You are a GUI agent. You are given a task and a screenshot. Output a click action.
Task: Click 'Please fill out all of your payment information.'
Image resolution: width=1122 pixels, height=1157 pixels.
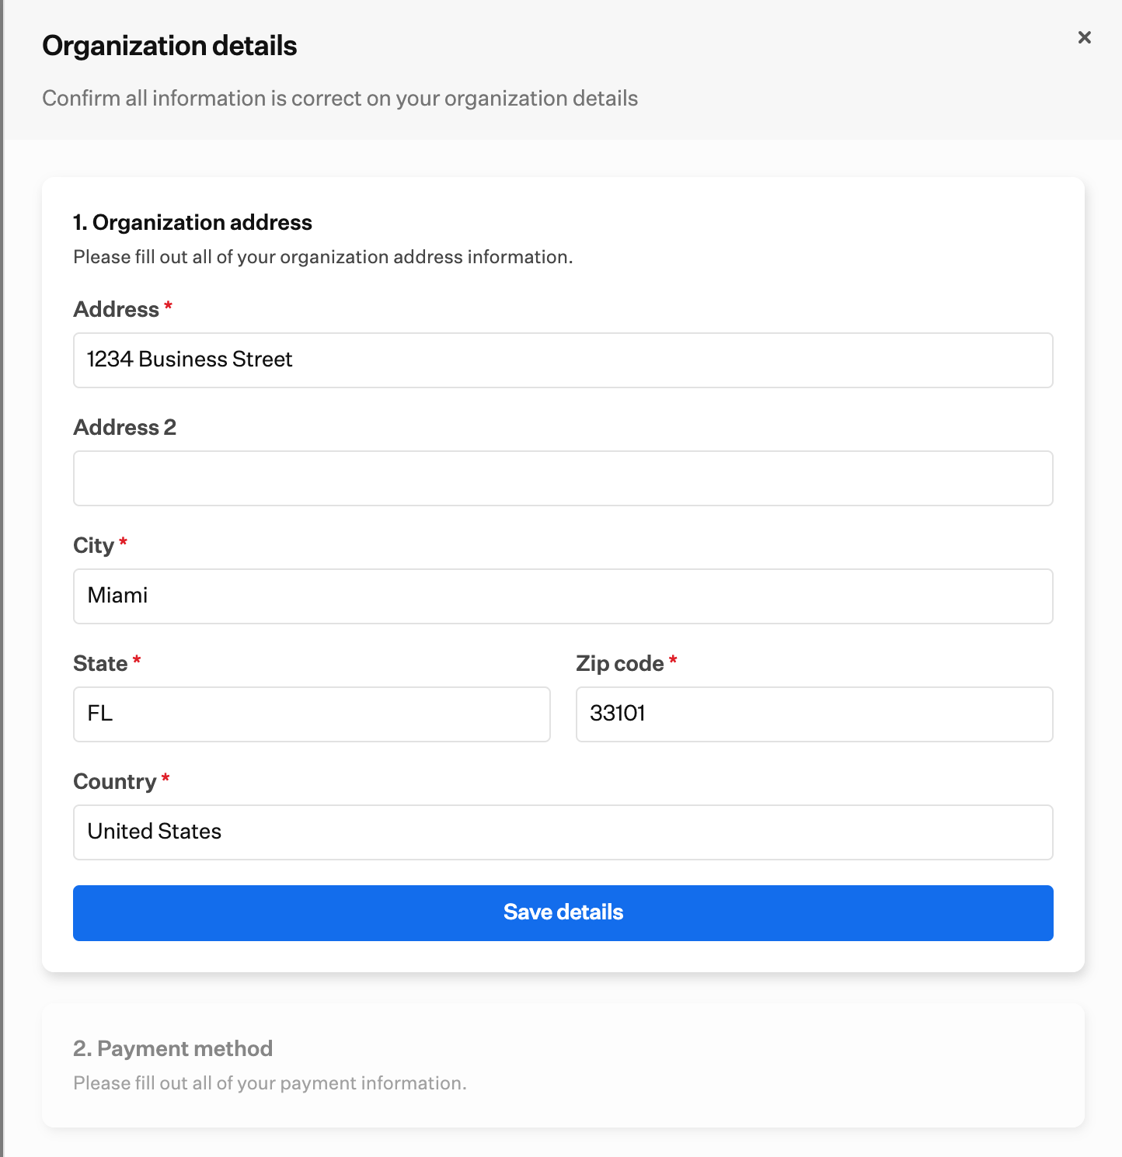coord(270,1083)
